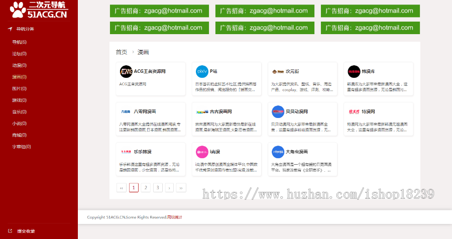The image size is (452, 239).
Task: Select the highlighted 漫画(0) category
Action: (x=19, y=77)
